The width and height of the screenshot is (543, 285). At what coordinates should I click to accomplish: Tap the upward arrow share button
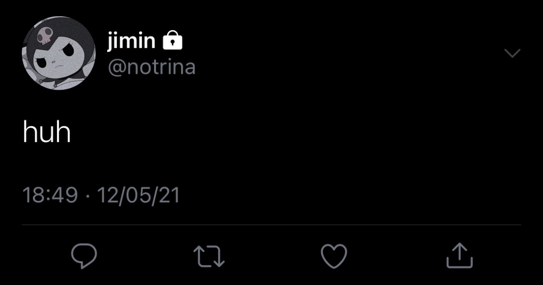click(x=459, y=256)
